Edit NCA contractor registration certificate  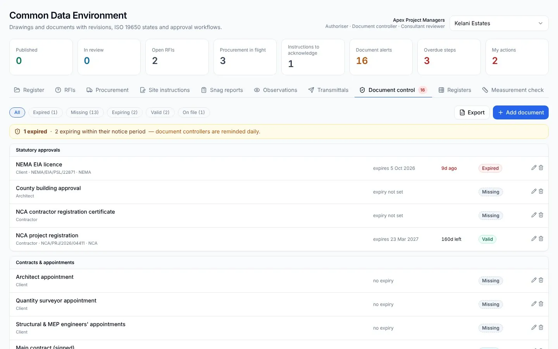tap(534, 215)
